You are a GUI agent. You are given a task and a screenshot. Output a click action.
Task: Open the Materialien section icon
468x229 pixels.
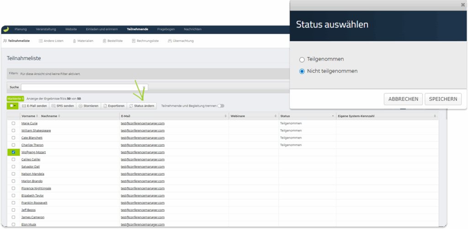pyautogui.click(x=74, y=41)
